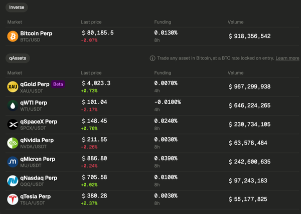This screenshot has width=301, height=214.
Task: Click qMicron Perp volume value
Action: (x=249, y=162)
